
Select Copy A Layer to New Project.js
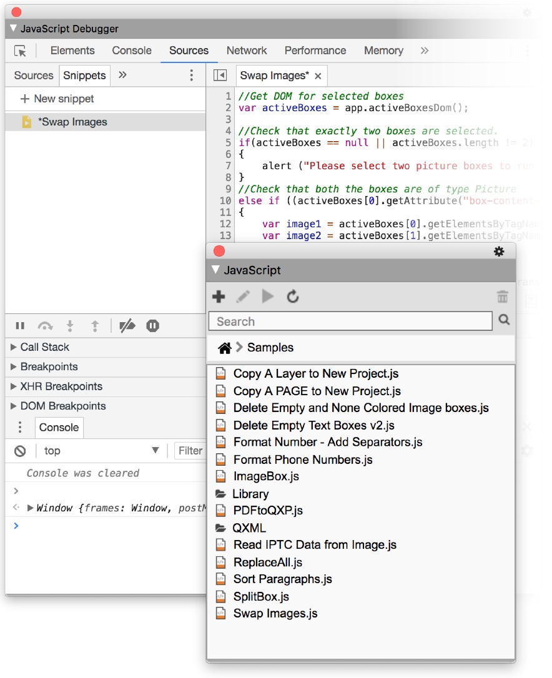pos(316,373)
